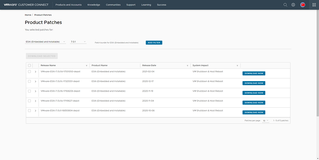Select VMware-ESXi-7.0U1a-17119627-depot name text
Viewport: 319px width, 160px height.
(60, 101)
